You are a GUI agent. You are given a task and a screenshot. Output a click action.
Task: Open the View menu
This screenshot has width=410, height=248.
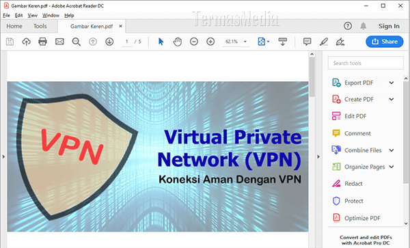32,16
